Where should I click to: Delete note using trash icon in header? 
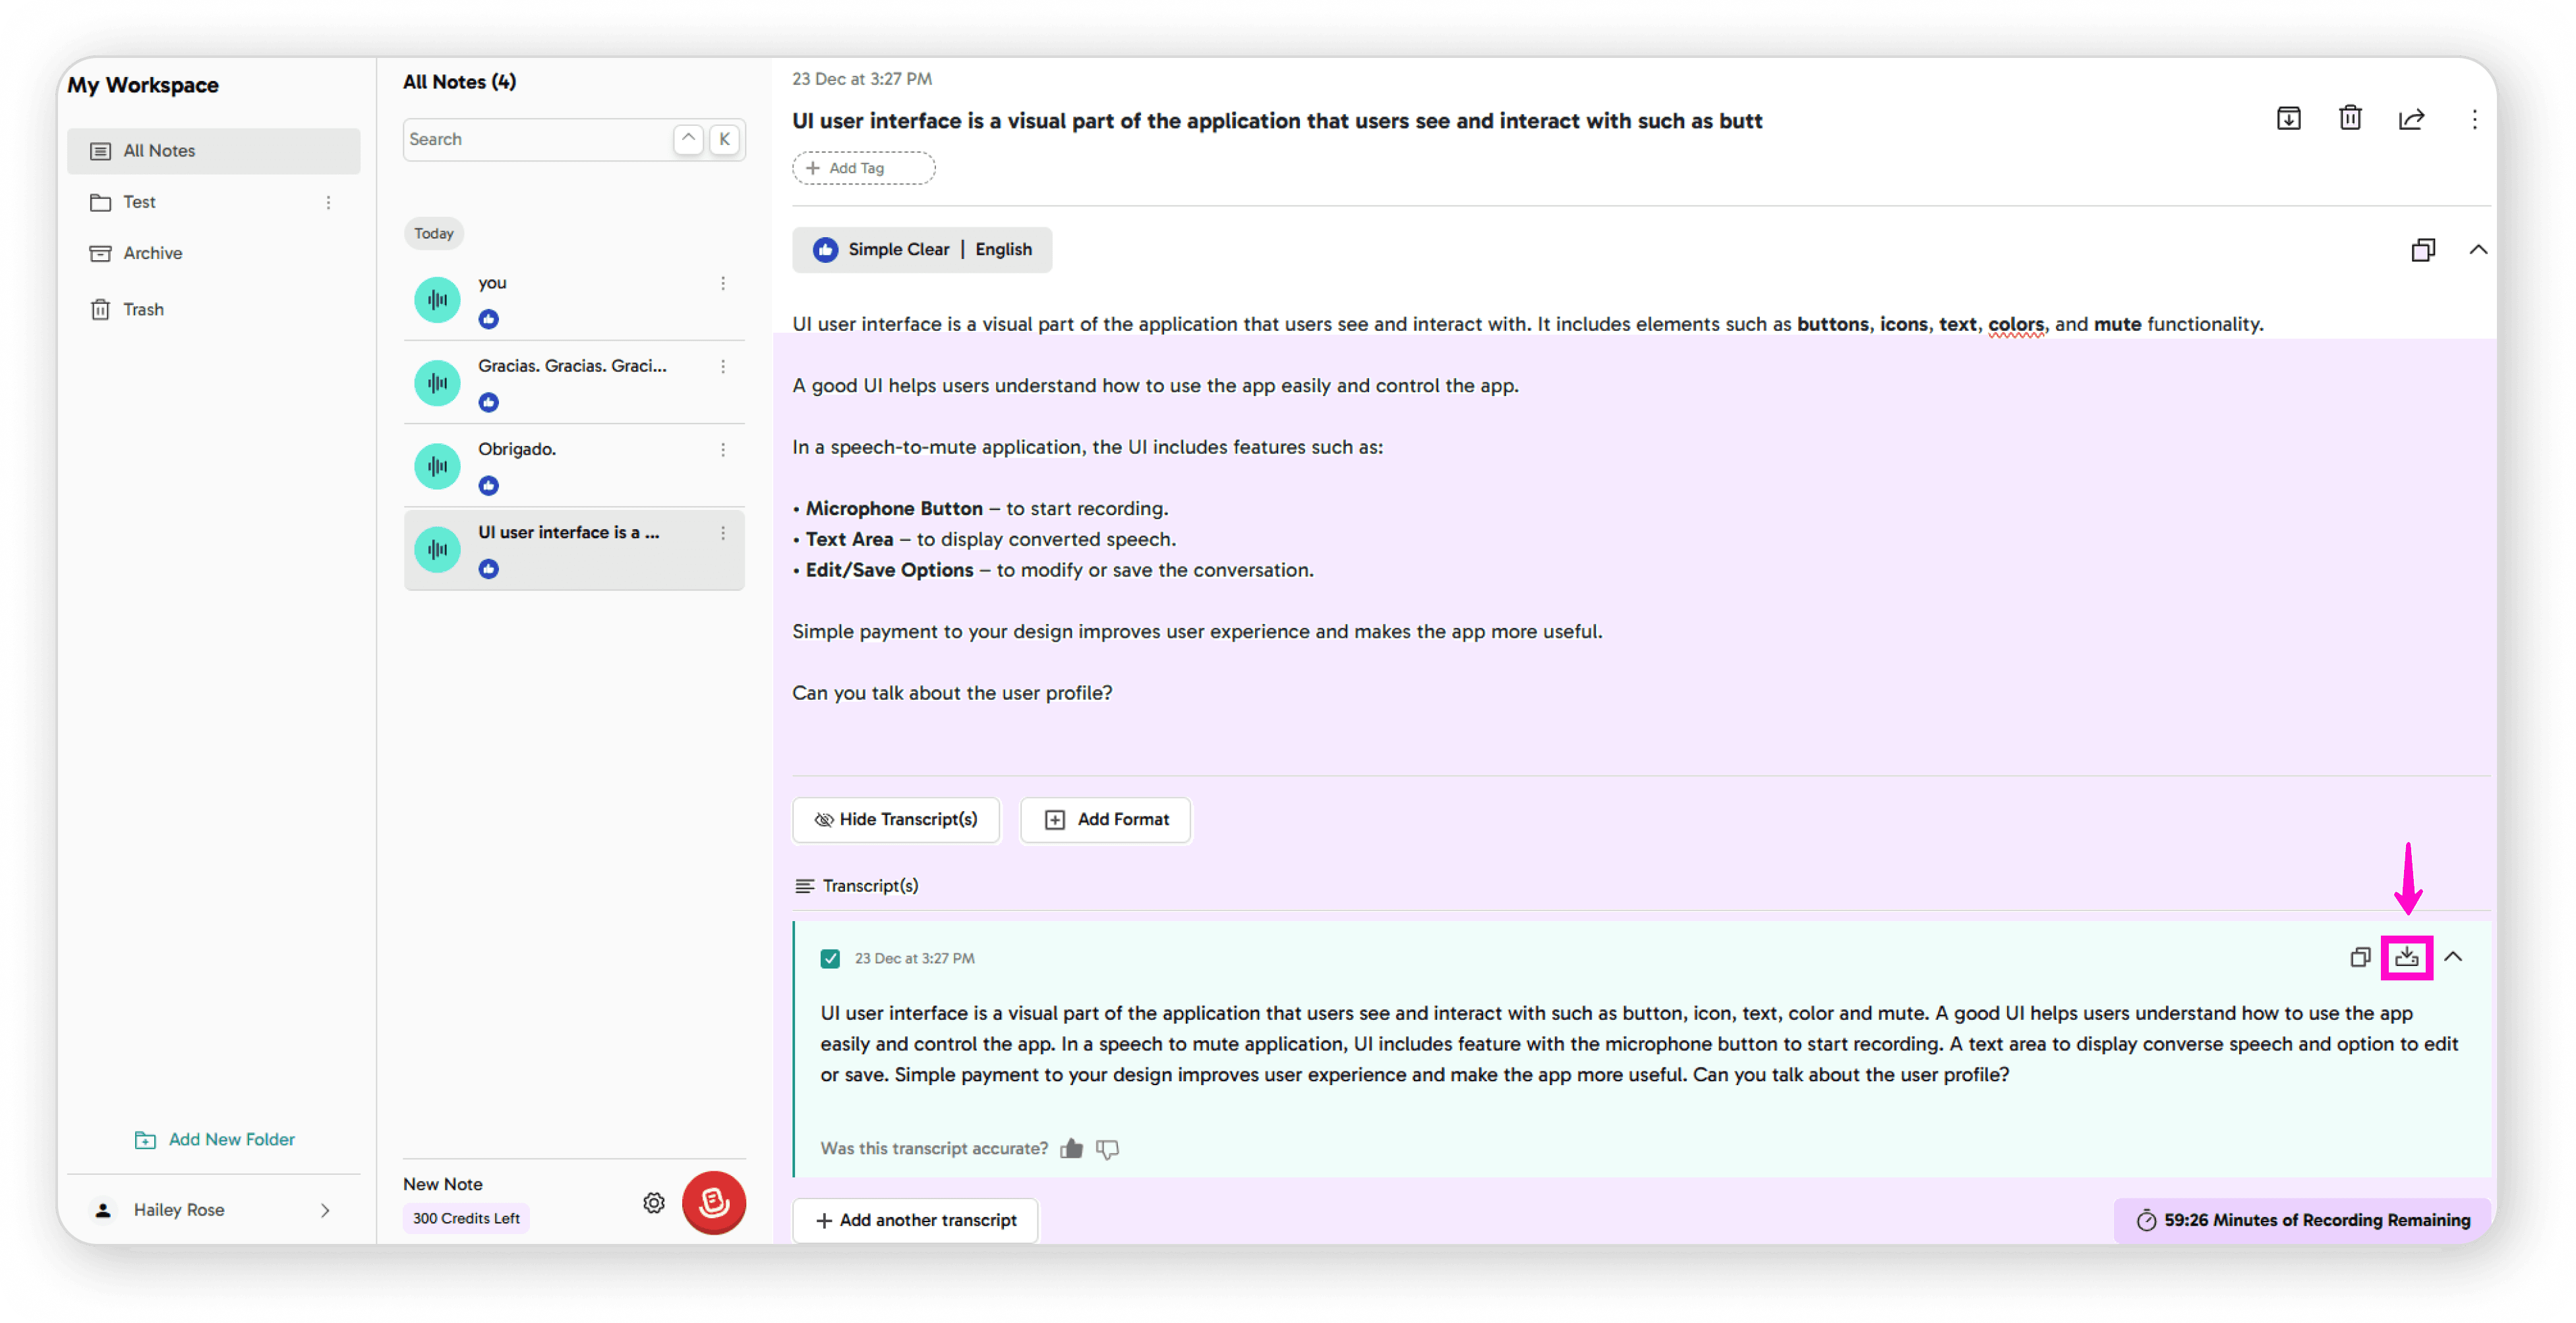(2350, 119)
